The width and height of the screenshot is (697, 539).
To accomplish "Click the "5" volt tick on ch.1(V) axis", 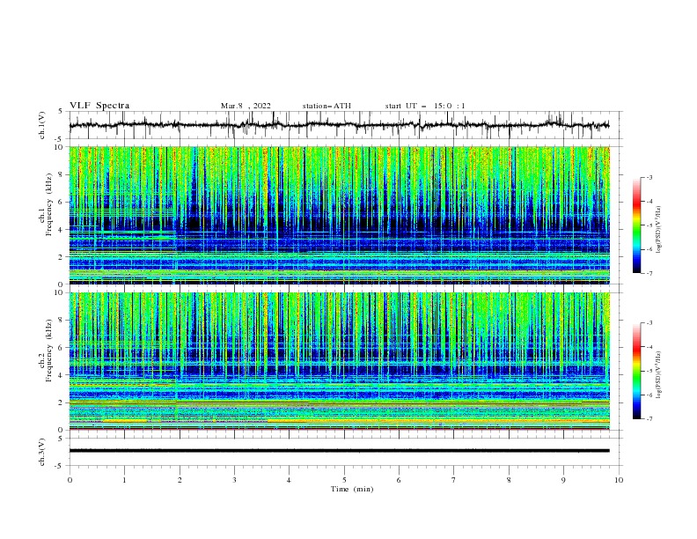I will tap(61, 112).
